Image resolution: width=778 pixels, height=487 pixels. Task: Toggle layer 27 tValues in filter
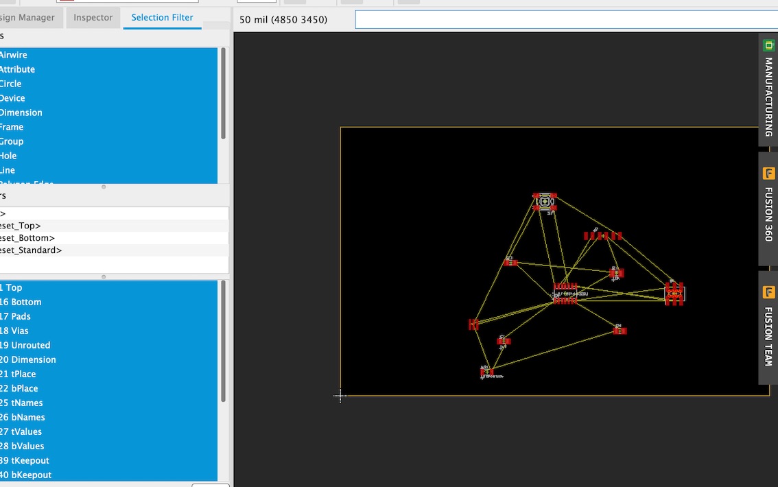[108, 431]
